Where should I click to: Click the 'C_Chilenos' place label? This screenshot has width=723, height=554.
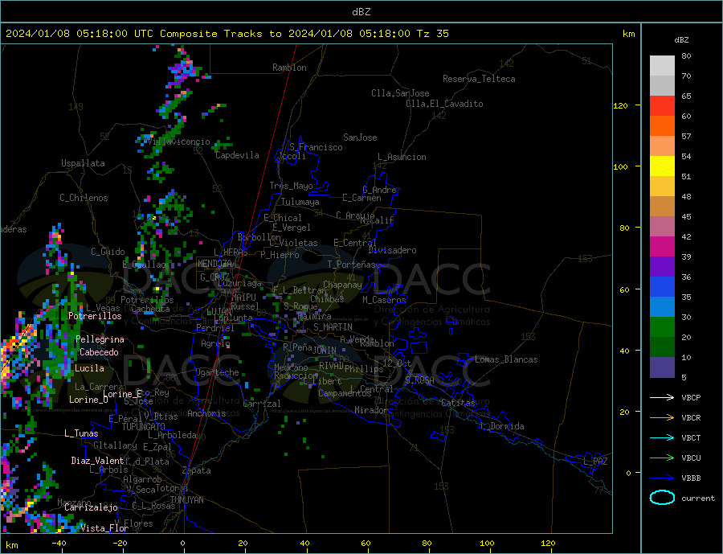point(84,198)
